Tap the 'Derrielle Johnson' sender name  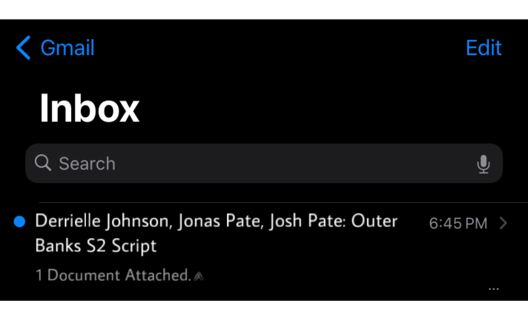coord(104,221)
